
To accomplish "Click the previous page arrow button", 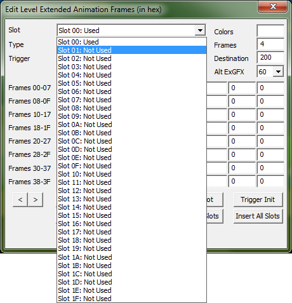I will pyautogui.click(x=20, y=199).
